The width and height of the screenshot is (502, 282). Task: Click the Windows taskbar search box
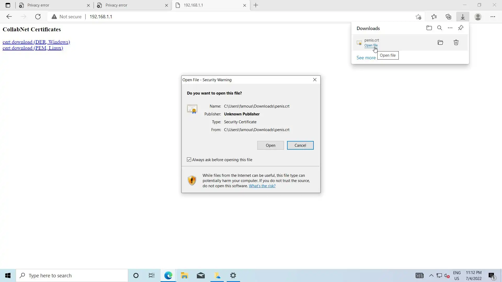click(x=72, y=275)
